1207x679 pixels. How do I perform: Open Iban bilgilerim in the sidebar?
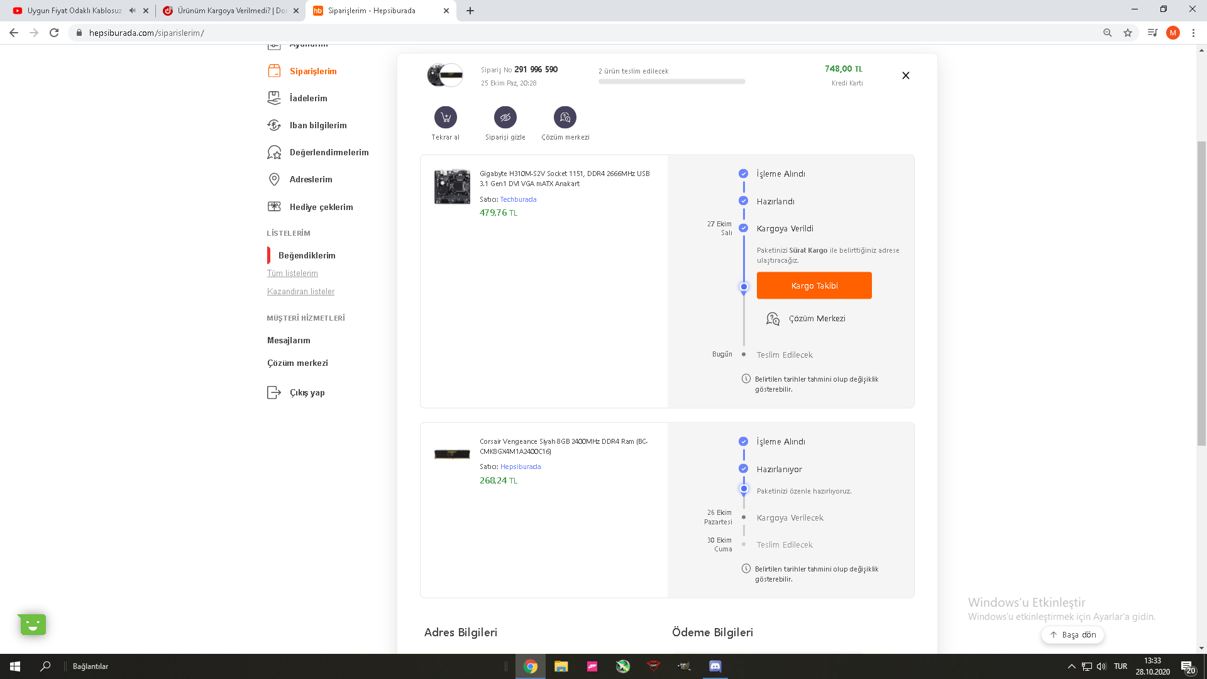[317, 125]
